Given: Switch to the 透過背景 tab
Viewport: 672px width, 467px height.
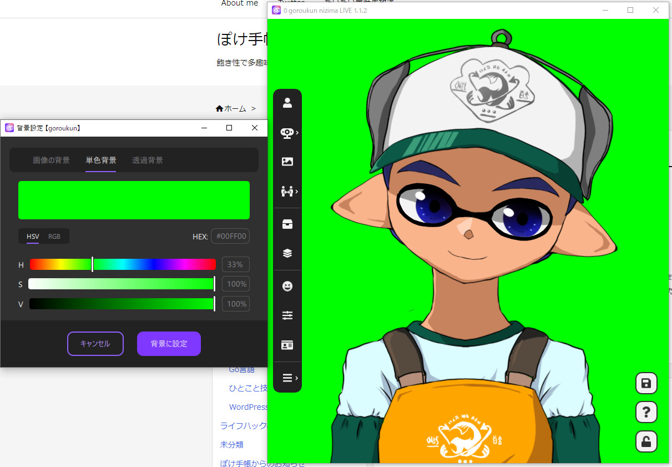Looking at the screenshot, I should (x=148, y=160).
